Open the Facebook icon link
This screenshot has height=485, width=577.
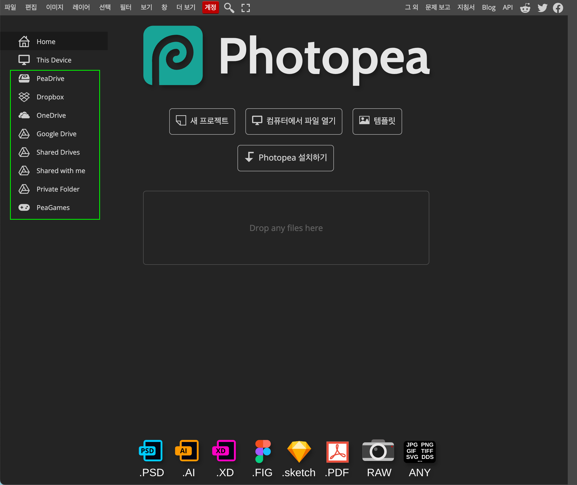click(558, 8)
